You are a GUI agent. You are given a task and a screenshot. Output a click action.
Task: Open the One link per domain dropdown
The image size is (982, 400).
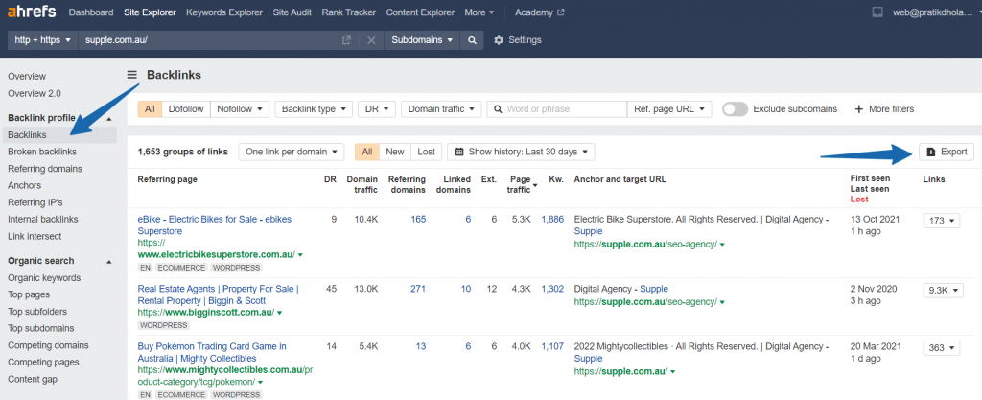292,152
